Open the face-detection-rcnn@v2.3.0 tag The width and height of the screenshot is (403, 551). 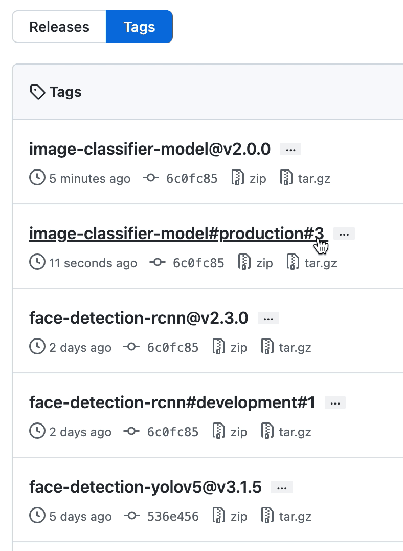139,318
